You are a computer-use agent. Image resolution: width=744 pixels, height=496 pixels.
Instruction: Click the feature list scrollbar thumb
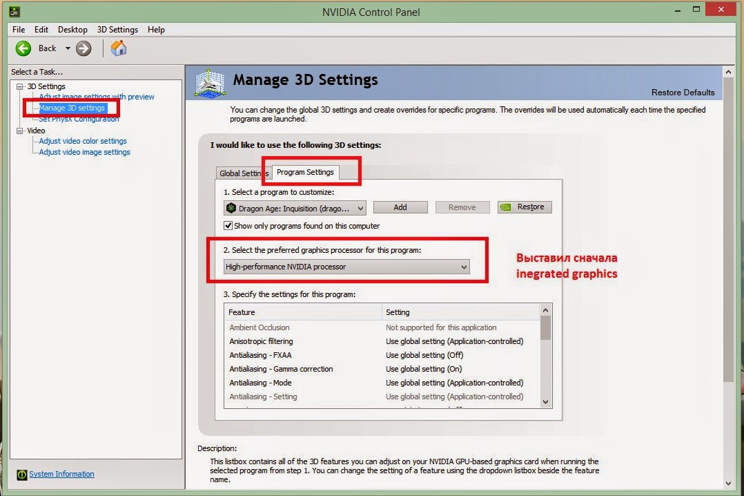[546, 328]
